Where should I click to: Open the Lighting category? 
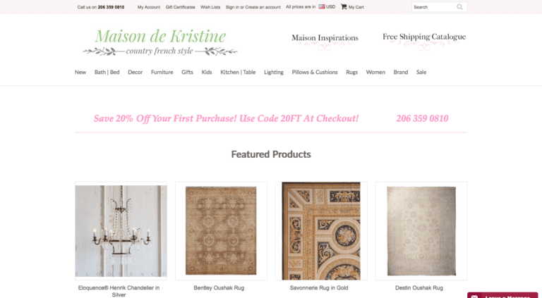[x=273, y=72]
